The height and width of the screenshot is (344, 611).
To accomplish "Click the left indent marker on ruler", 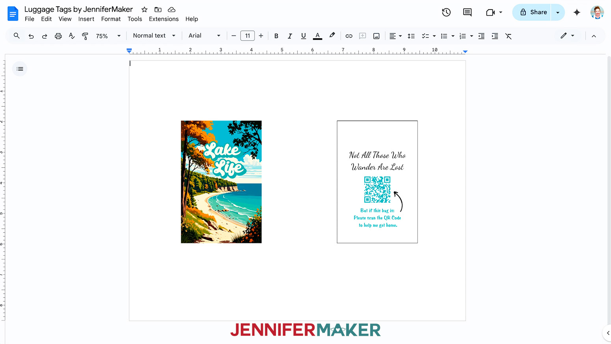I will click(x=129, y=51).
